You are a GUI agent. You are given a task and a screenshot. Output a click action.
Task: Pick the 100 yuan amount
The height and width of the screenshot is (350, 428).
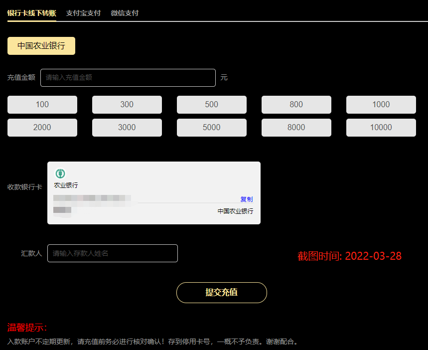[x=42, y=105]
